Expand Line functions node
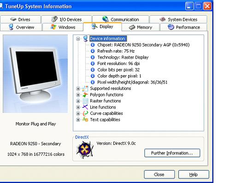The image size is (236, 183). (x=78, y=107)
